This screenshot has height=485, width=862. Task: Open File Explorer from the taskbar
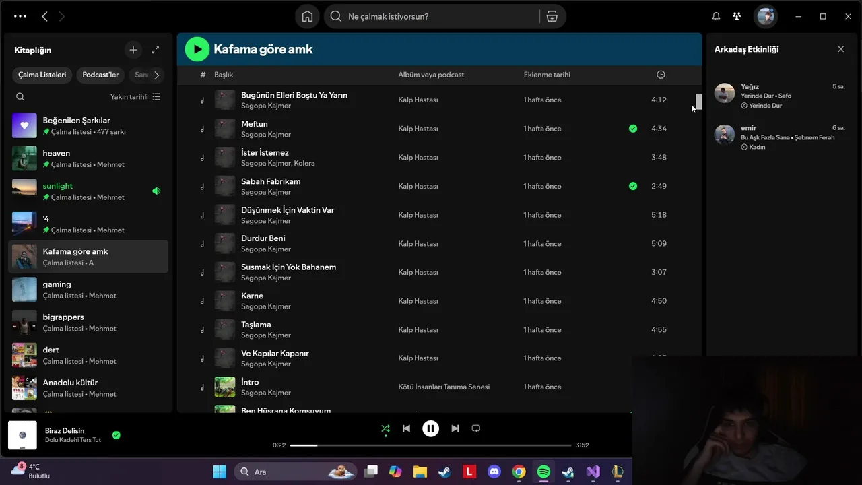pyautogui.click(x=420, y=472)
